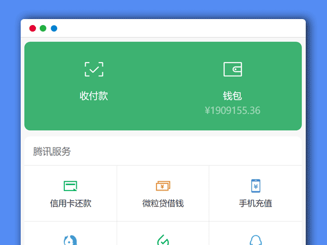Tap the 手机充值 phone icon
The image size is (327, 245).
click(256, 186)
